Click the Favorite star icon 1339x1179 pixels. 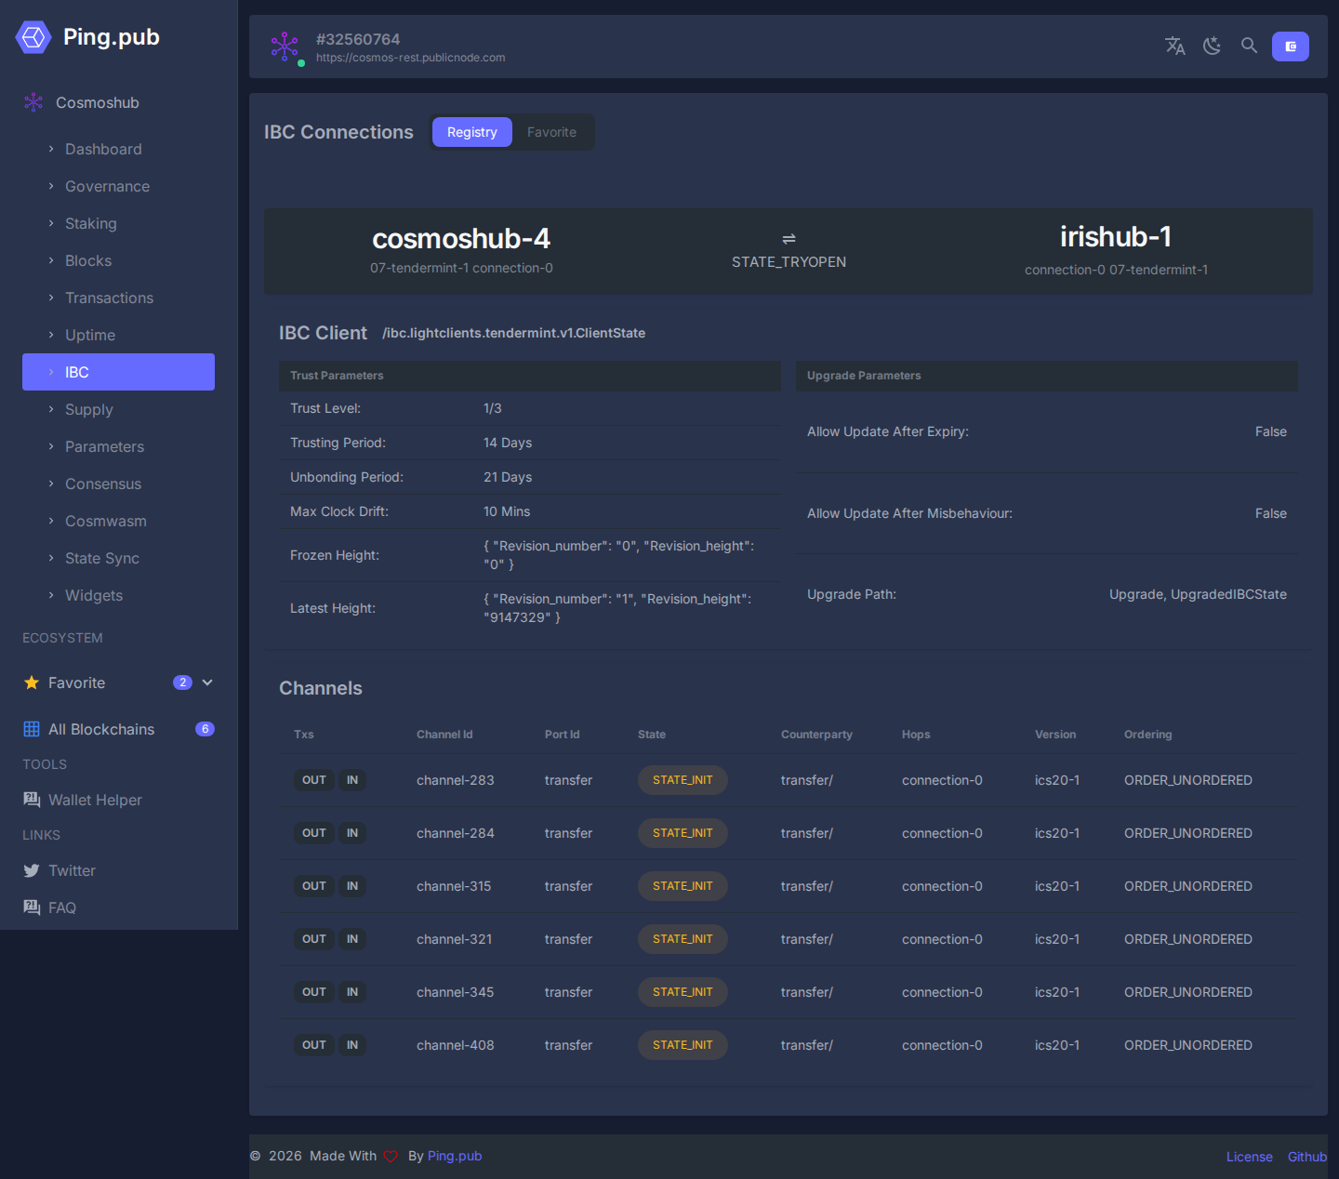coord(32,682)
